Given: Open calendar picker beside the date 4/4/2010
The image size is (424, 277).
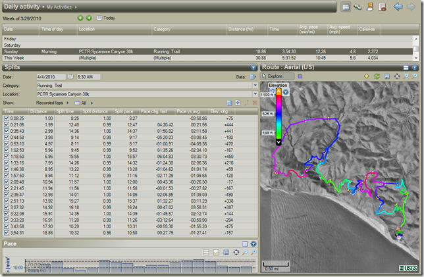Looking at the screenshot, I should pyautogui.click(x=70, y=76).
